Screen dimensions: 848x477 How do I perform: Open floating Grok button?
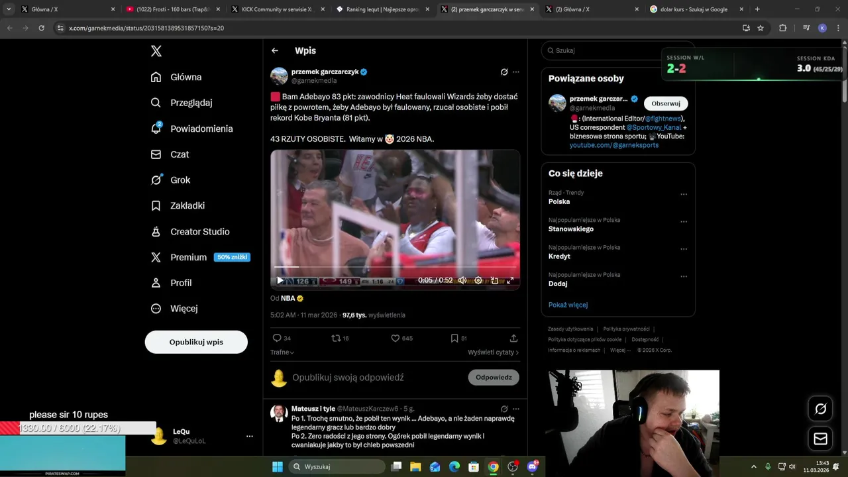pos(820,409)
